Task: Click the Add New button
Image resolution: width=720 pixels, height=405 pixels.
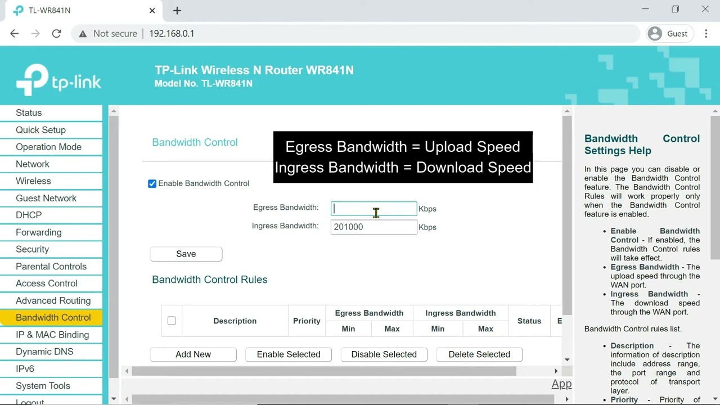Action: coord(193,354)
